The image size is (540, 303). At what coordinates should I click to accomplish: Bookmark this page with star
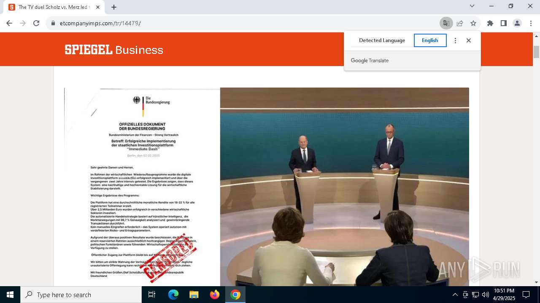(x=473, y=23)
